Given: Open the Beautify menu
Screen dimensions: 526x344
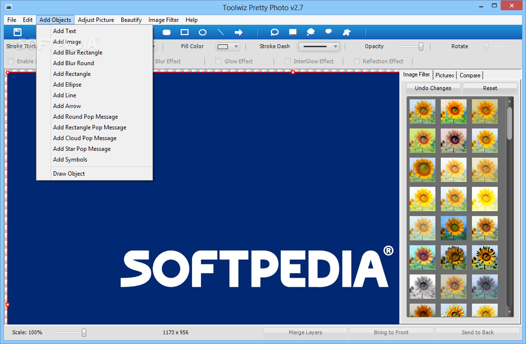Looking at the screenshot, I should [131, 20].
